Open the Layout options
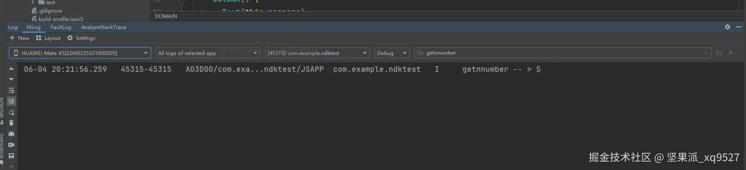Screen dimensions: 746x170 click(x=48, y=38)
